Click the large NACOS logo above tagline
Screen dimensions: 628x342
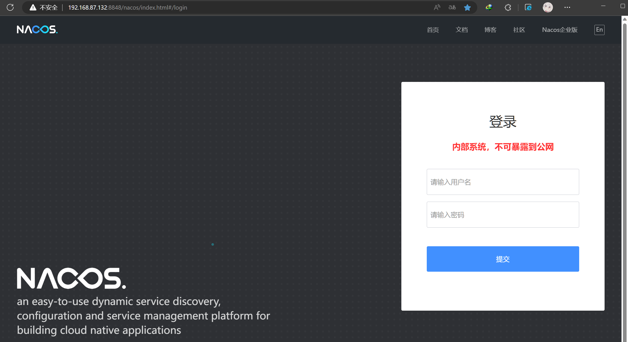click(71, 278)
